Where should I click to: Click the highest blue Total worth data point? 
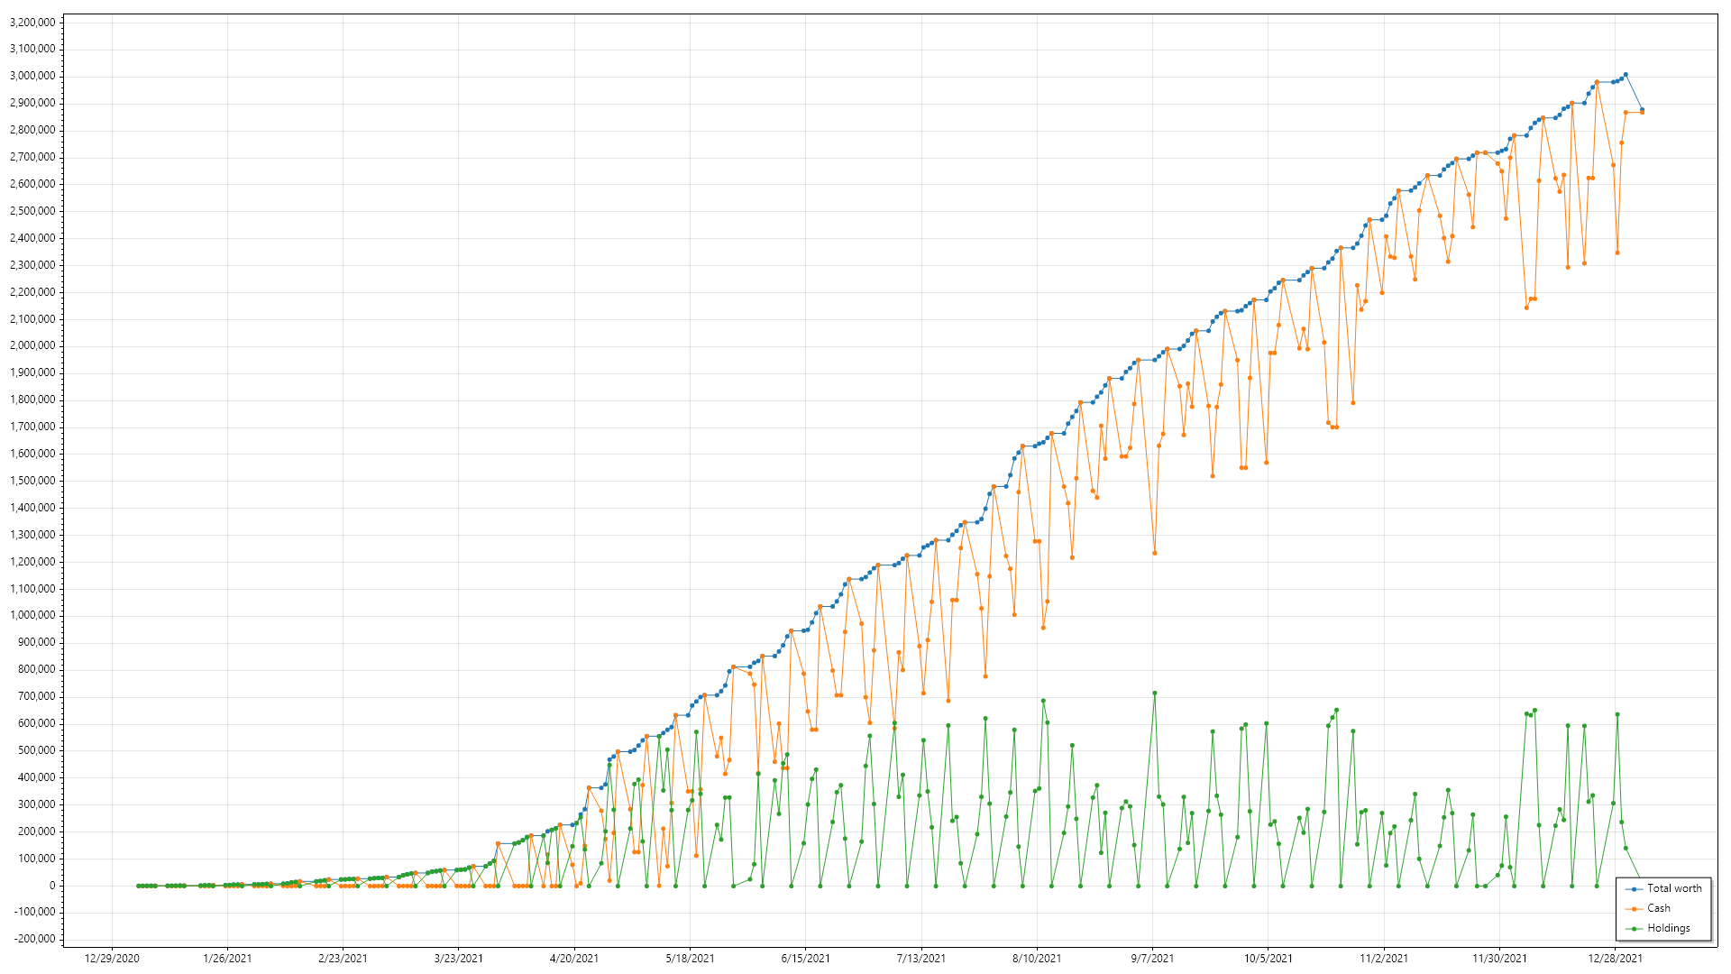[x=1626, y=75]
